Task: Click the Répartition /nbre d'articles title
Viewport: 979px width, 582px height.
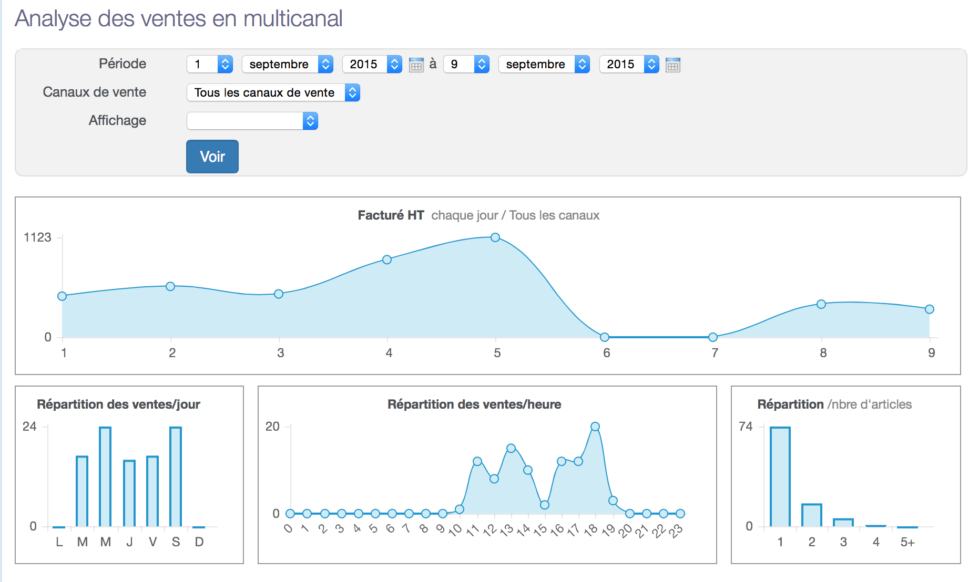Action: point(834,404)
